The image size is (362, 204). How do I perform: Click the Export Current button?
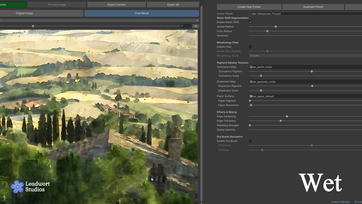pos(116,5)
